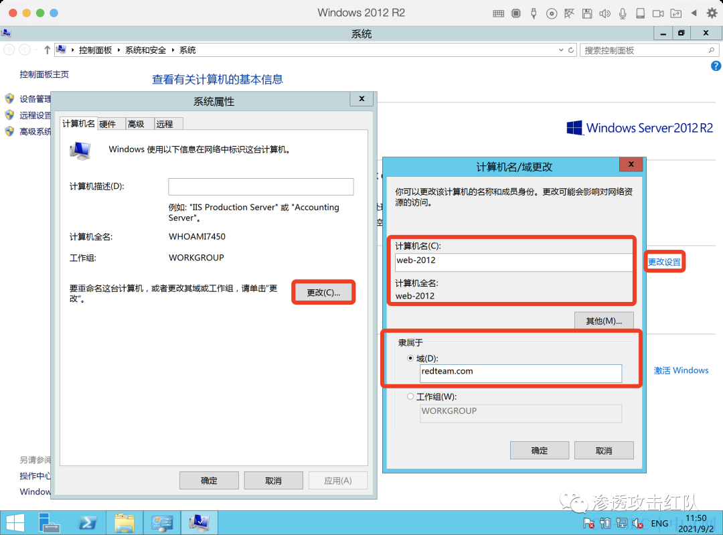The width and height of the screenshot is (723, 535).
Task: Expand the breadcrumb arrow after 控制面板
Action: point(118,50)
